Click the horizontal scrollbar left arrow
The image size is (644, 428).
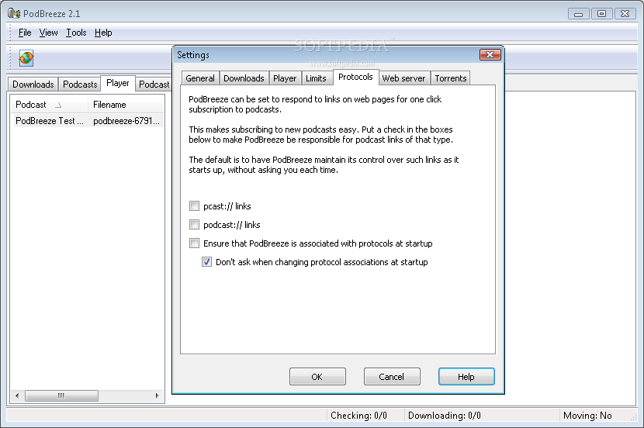[x=17, y=395]
